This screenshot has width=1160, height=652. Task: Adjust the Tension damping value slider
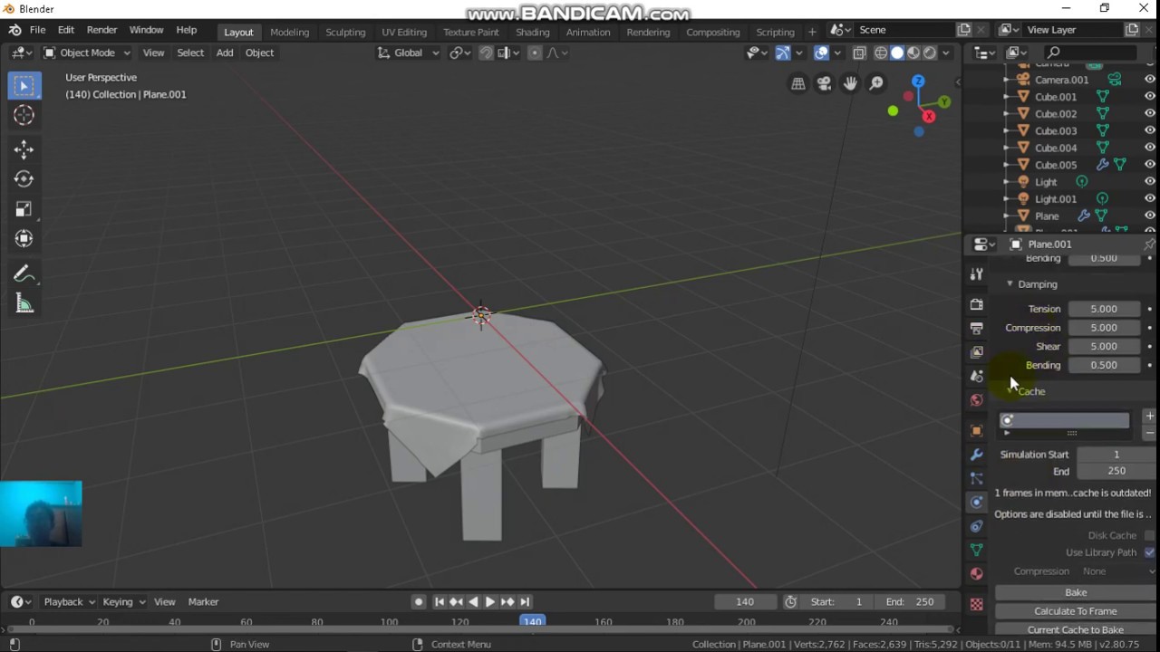point(1104,309)
